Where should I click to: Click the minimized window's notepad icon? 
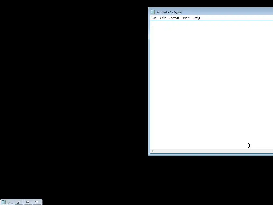4,202
